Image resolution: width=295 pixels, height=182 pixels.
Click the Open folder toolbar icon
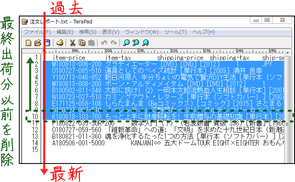click(x=38, y=42)
